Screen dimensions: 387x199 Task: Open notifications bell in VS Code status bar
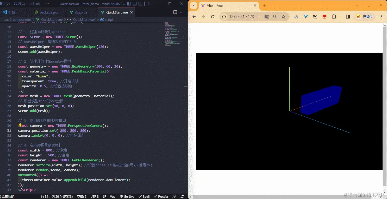click(182, 197)
